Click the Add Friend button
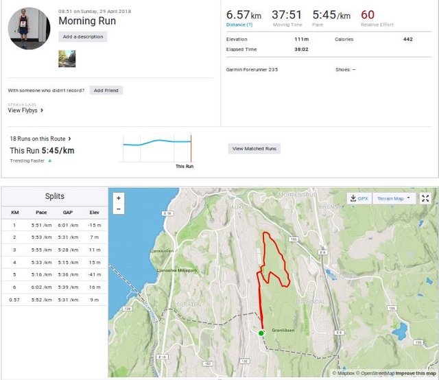 (x=106, y=91)
